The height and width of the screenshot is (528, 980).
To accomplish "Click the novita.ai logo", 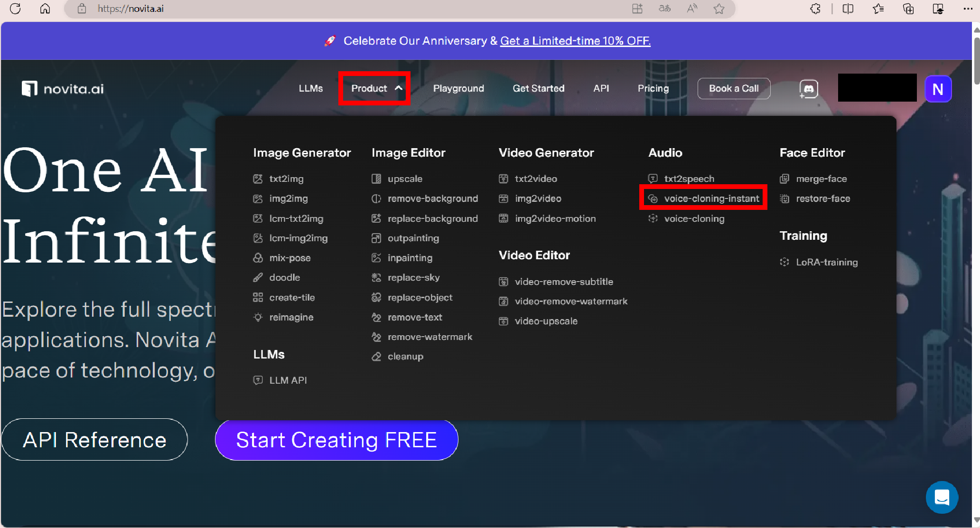I will (x=63, y=89).
